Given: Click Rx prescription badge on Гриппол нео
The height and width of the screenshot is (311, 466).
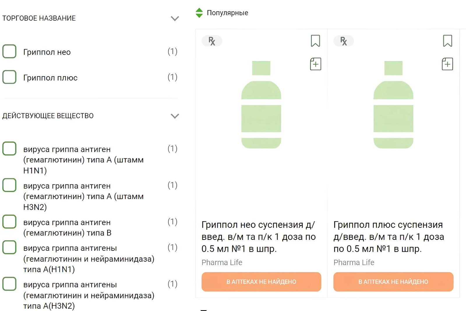Looking at the screenshot, I should point(212,41).
